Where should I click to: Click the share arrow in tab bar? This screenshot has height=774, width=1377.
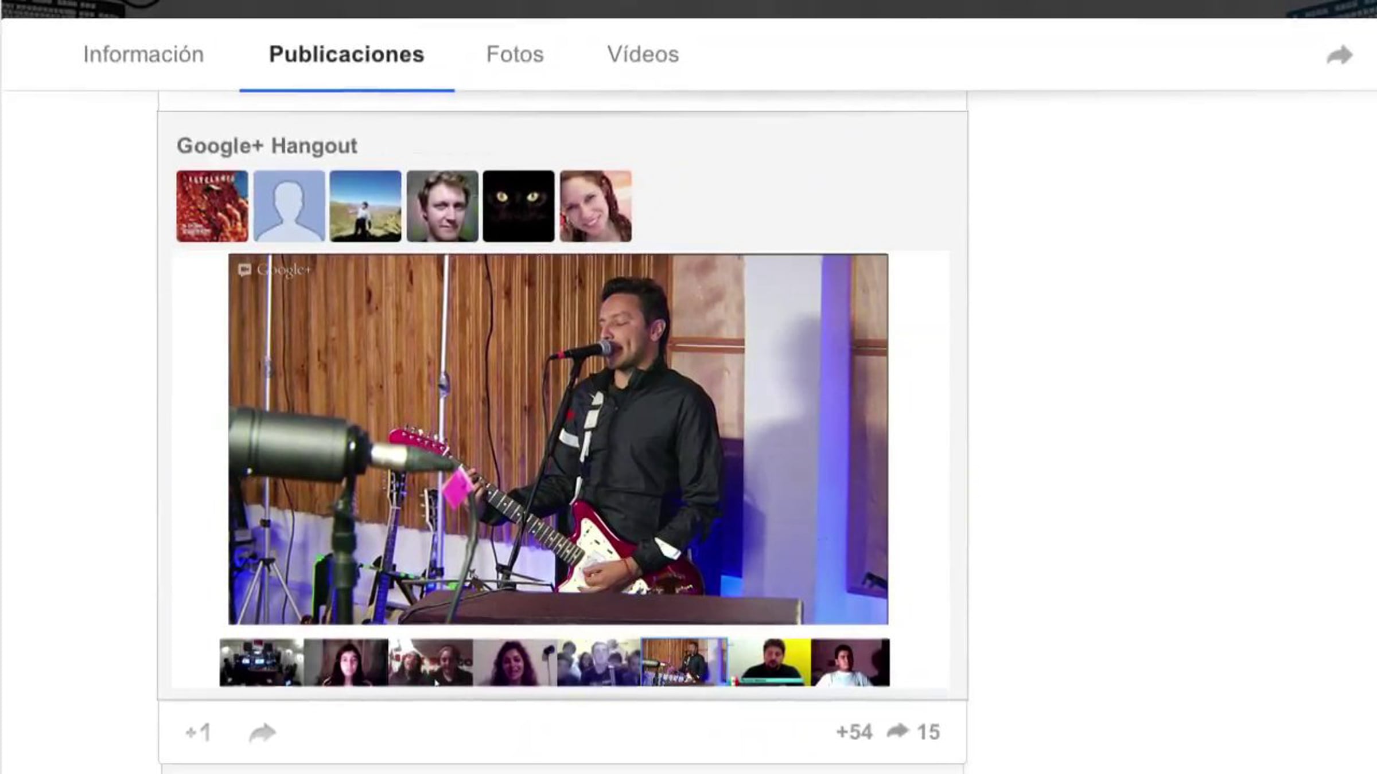coord(1339,55)
